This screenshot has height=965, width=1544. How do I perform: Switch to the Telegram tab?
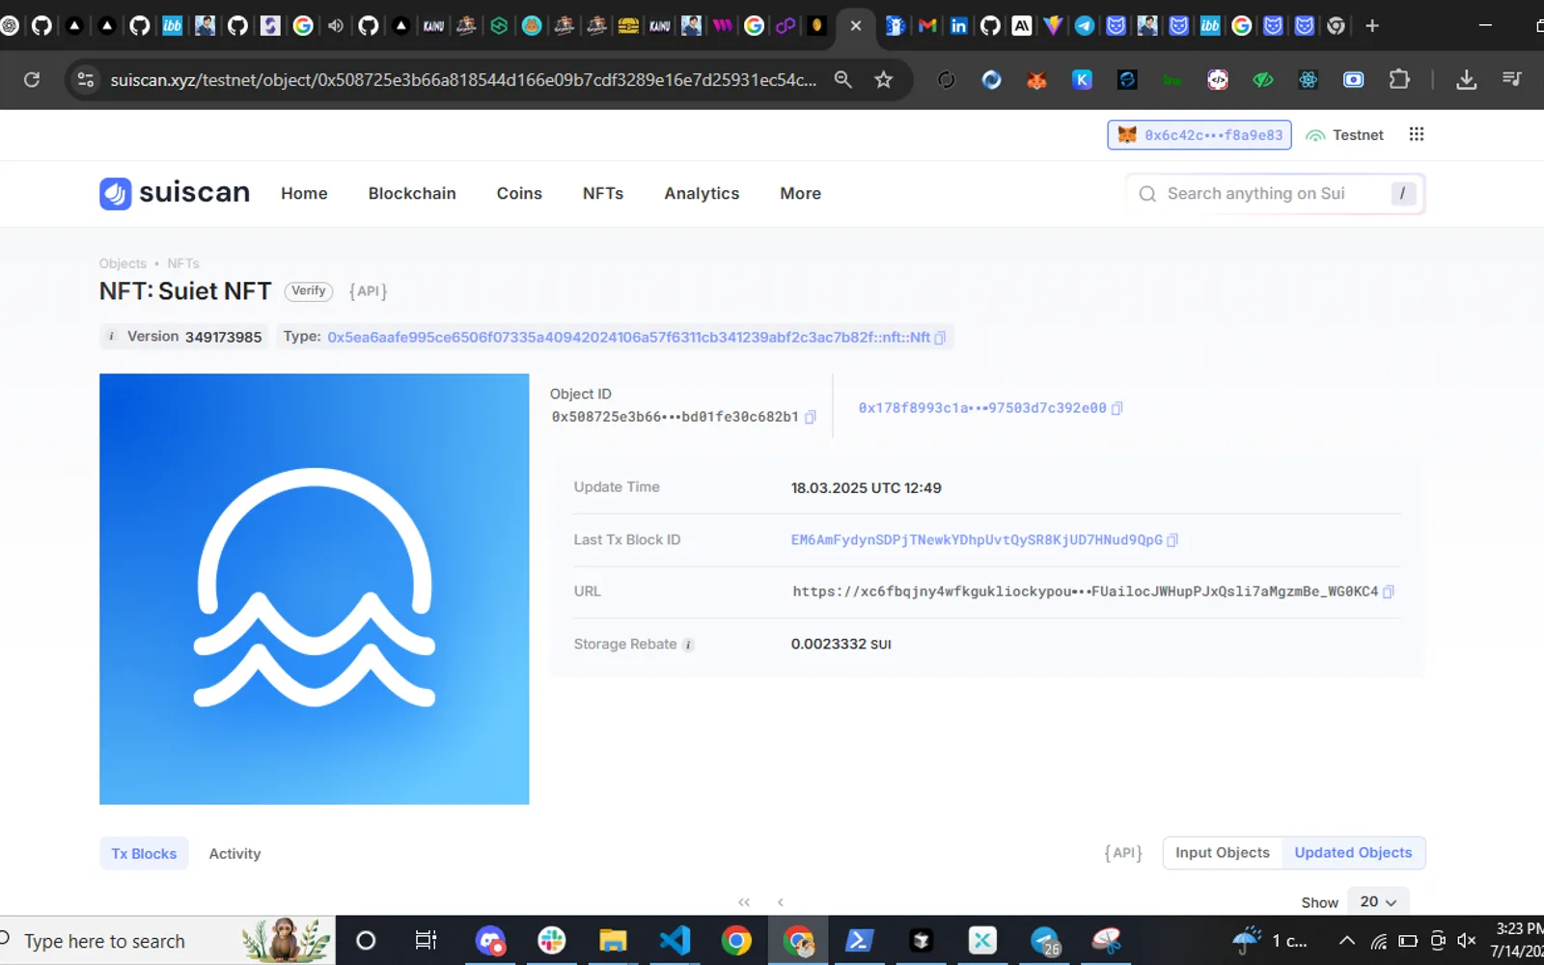(x=1085, y=26)
